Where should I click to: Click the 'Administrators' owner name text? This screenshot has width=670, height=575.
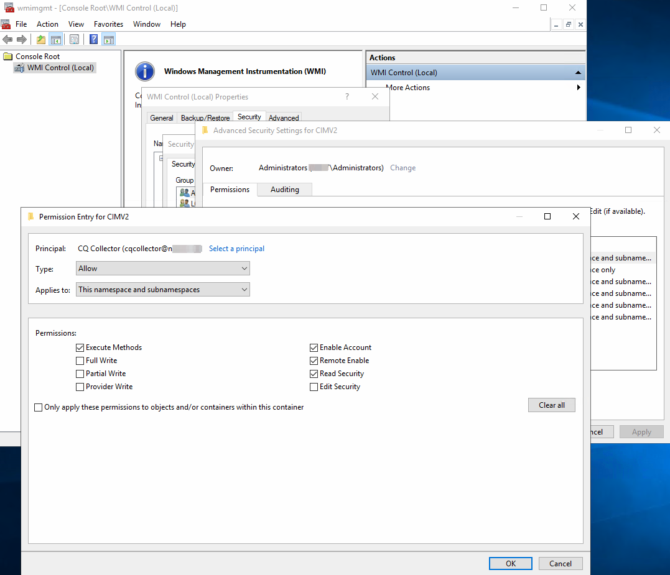[x=283, y=168]
